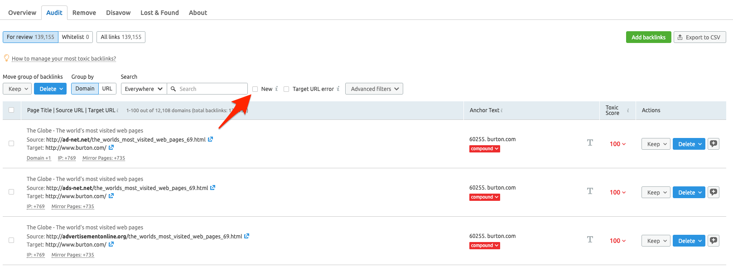This screenshot has width=733, height=266.
Task: Export backlinks to CSV
Action: (x=700, y=37)
